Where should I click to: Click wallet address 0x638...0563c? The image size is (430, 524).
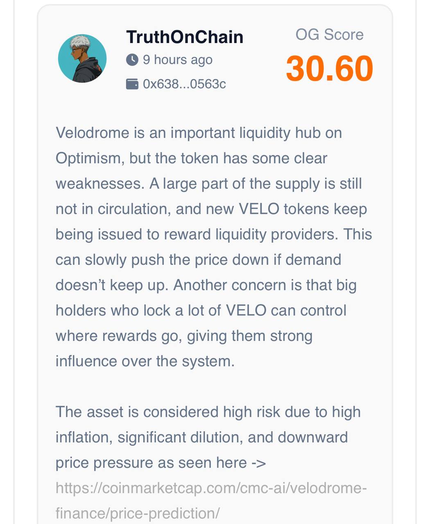(x=184, y=84)
